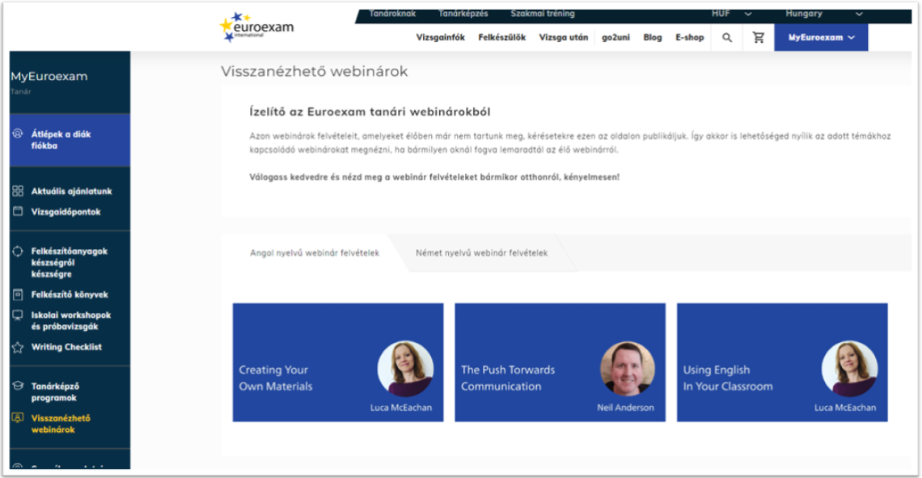
Task: Click Neil Anderson's profile photo
Action: coord(628,370)
